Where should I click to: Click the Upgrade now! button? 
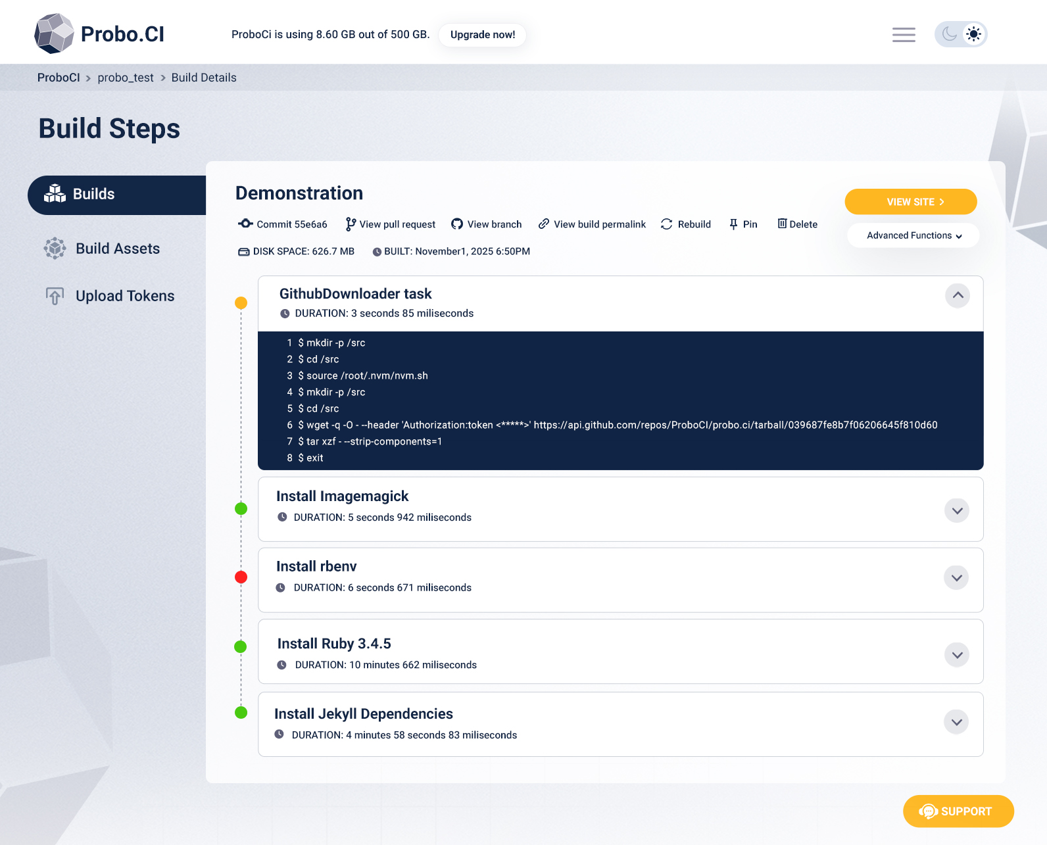[x=482, y=35]
